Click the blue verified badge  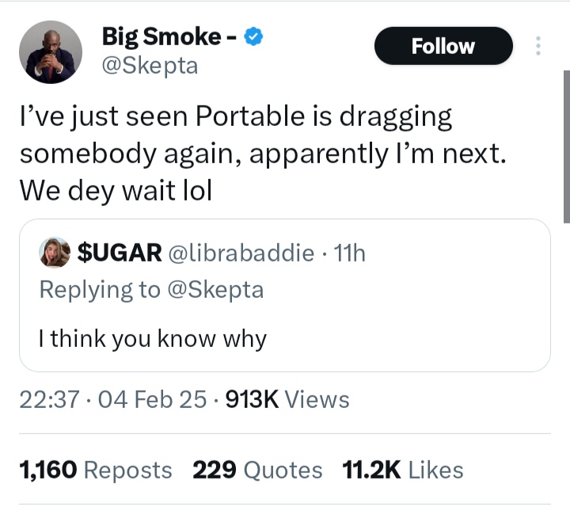253,37
